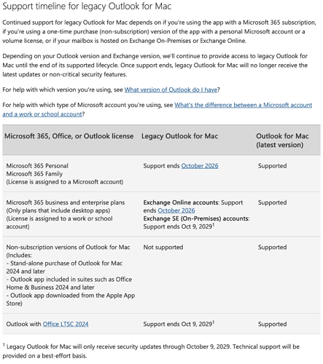Follow October 2026 link for Exchange Online accounts

click(176, 210)
